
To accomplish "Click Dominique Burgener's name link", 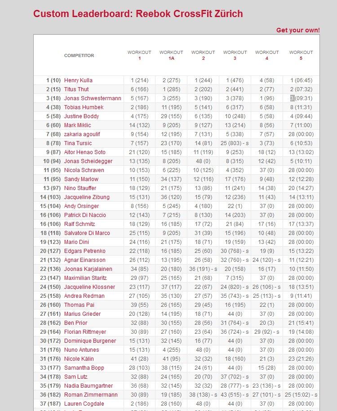I will click(90, 341).
